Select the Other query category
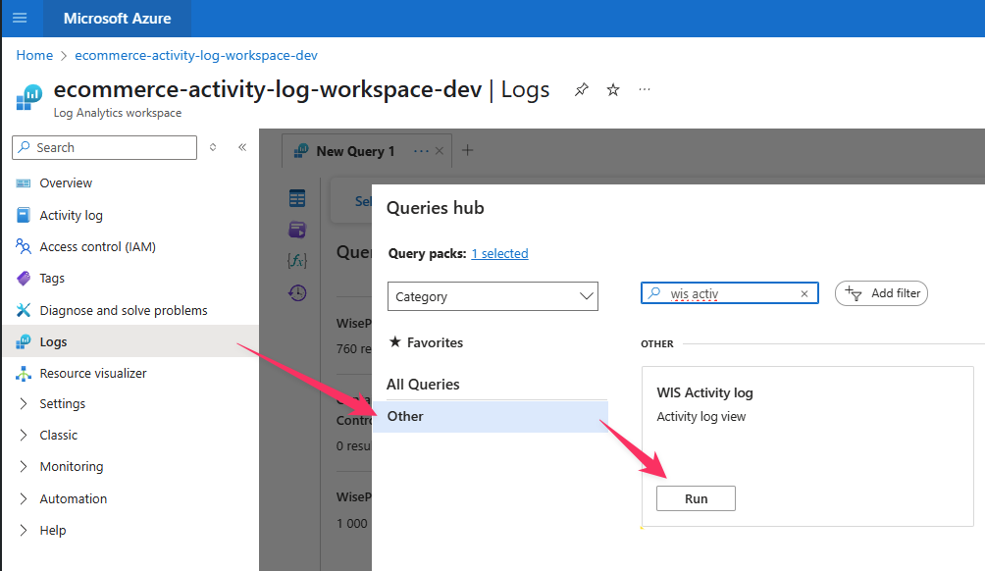 tap(491, 416)
